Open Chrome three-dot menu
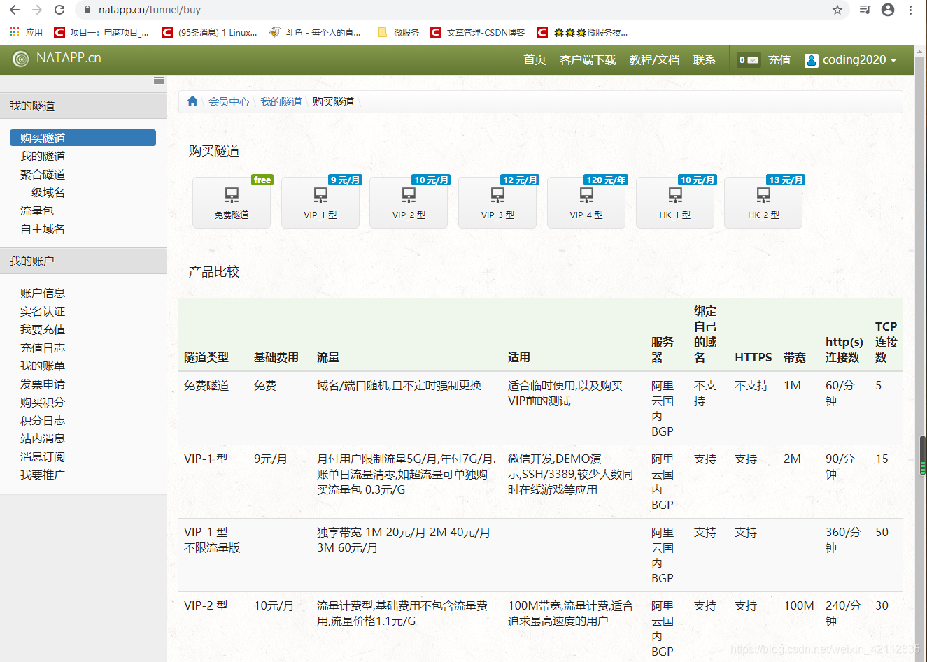This screenshot has width=927, height=662. click(910, 10)
